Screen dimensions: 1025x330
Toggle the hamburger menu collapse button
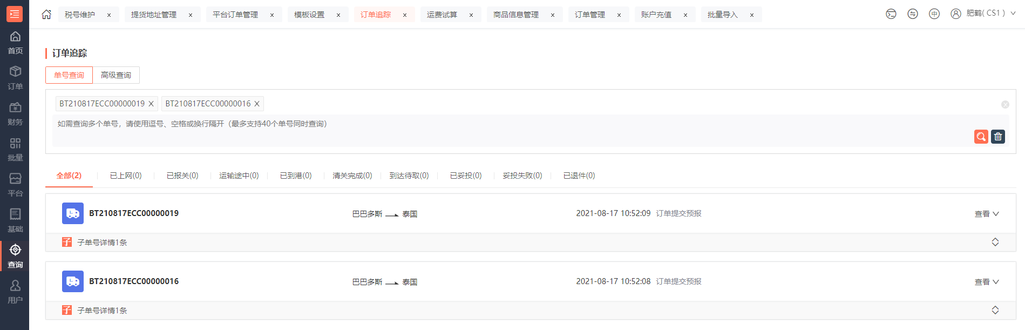(15, 14)
